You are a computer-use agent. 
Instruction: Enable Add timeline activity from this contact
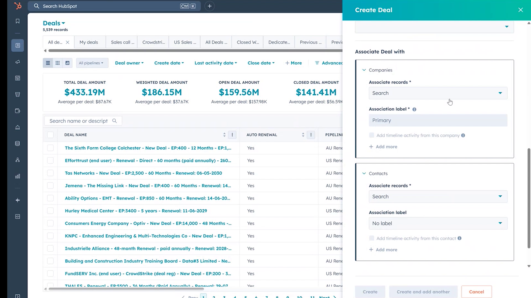[371, 238]
